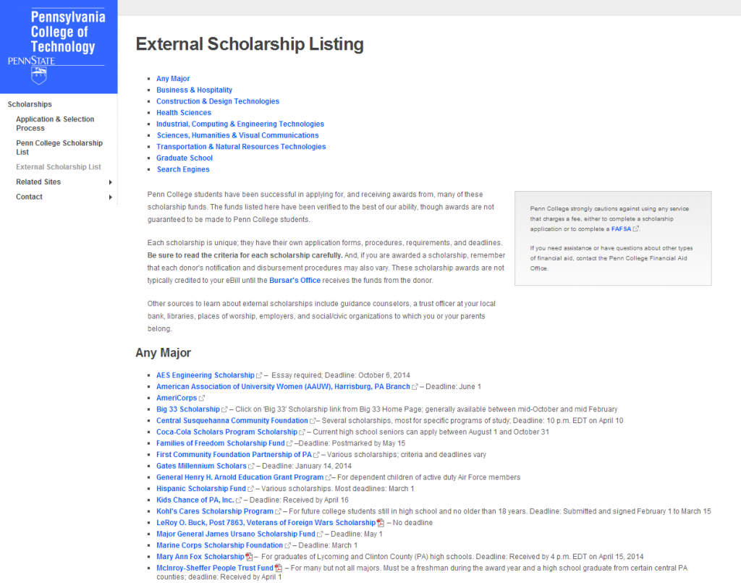Open LeRoy O. Buck Veterans Scholarship link
Viewport: 741px width, 583px height.
click(x=266, y=522)
